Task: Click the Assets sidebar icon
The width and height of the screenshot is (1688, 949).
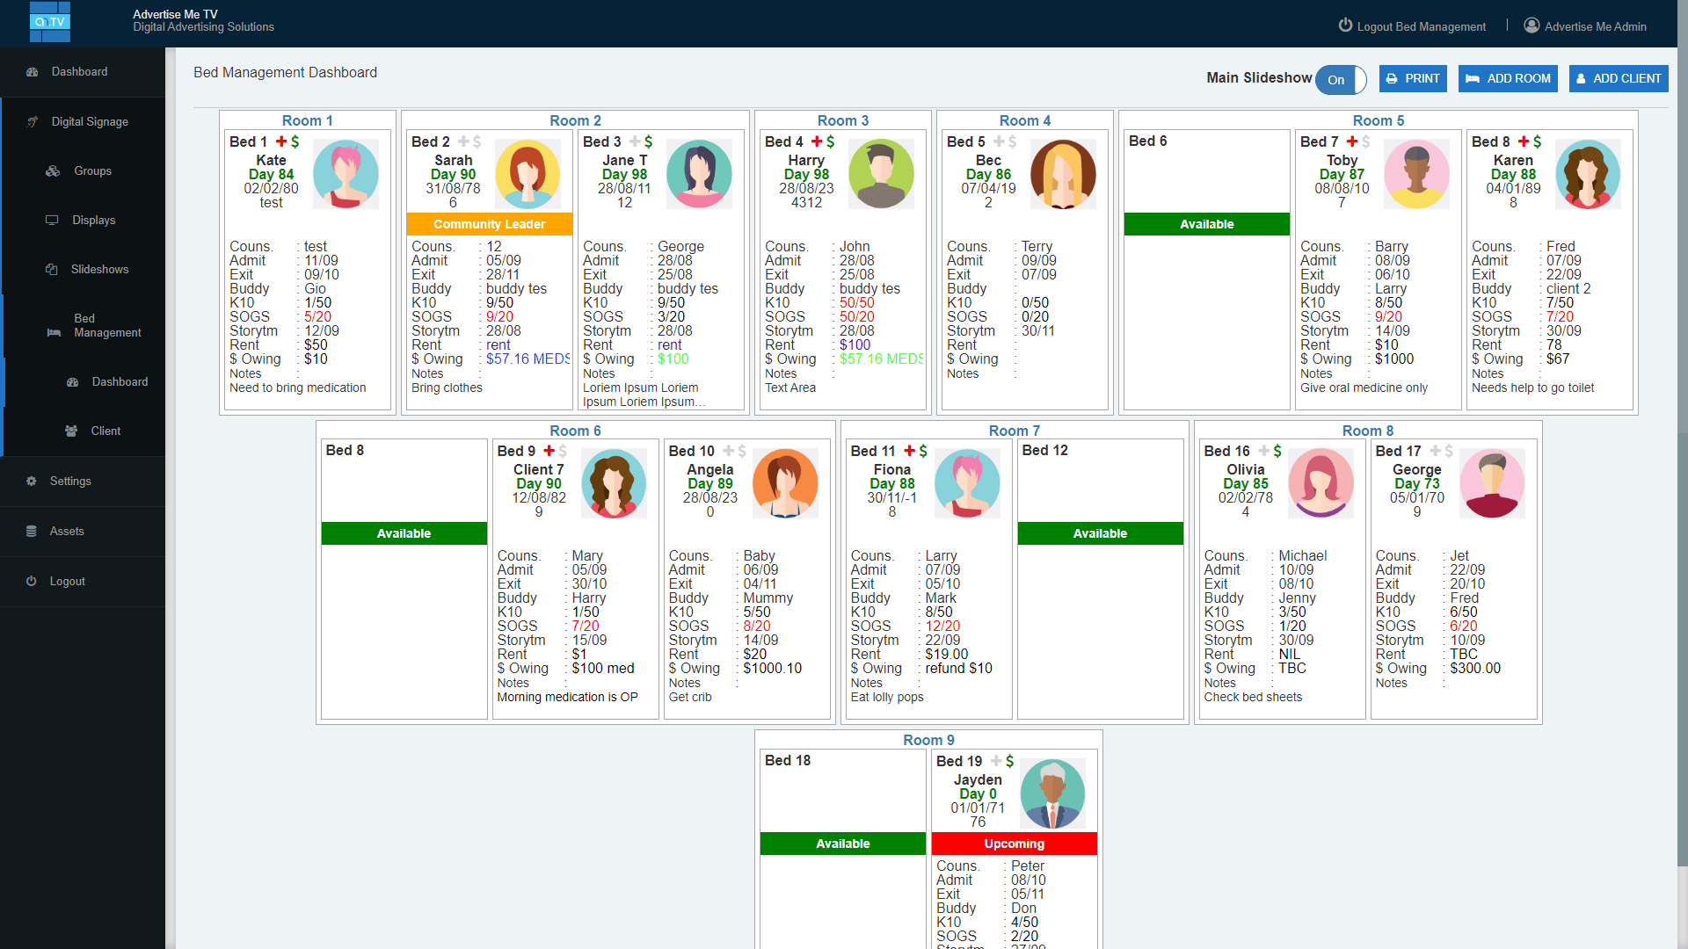Action: 31,531
